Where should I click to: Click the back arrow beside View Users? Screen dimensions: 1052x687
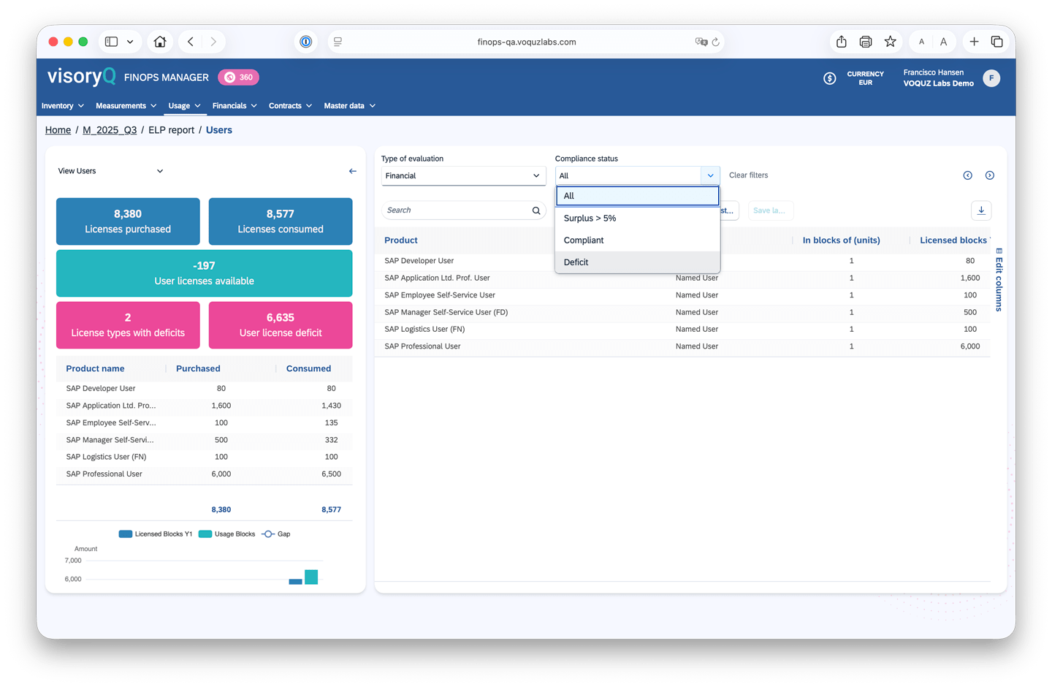coord(352,171)
